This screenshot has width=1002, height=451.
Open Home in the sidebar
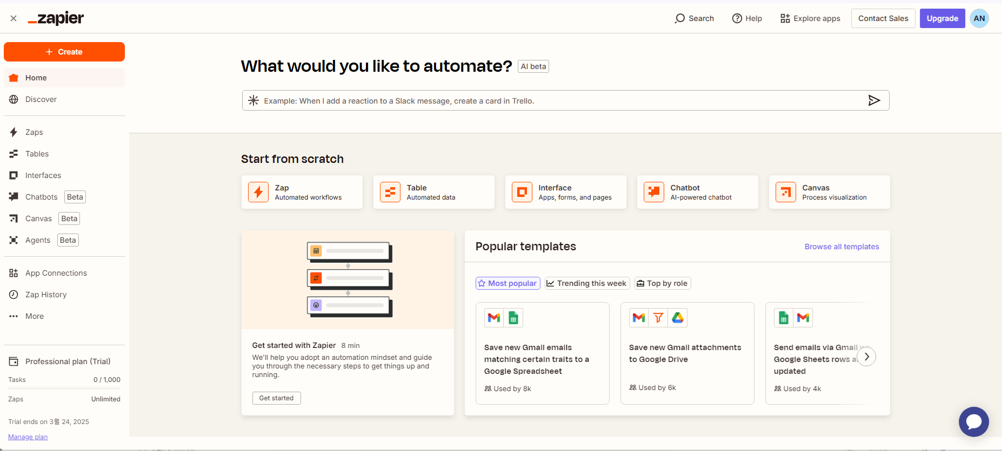click(x=64, y=78)
